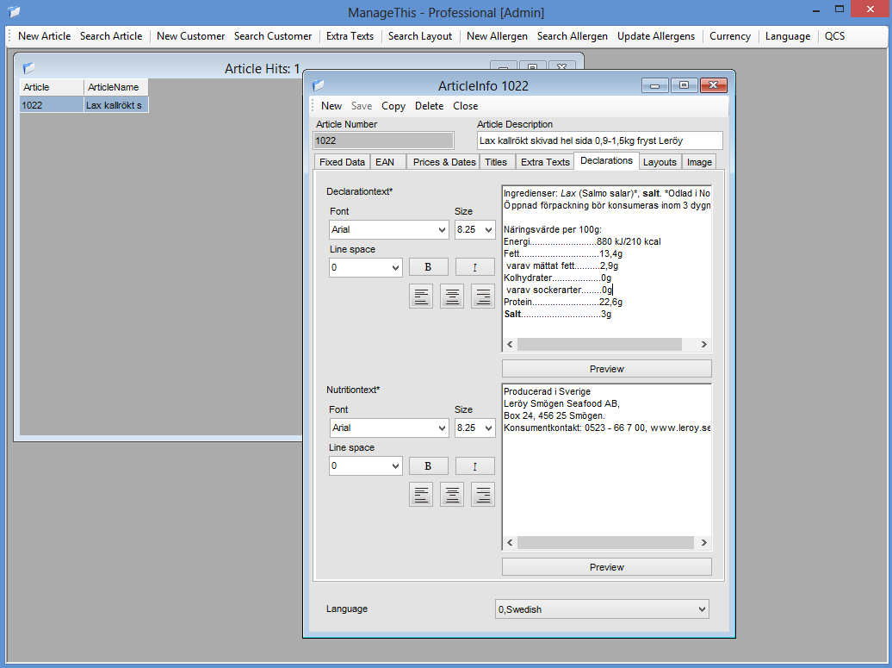Screen dimensions: 892x668
Task: Center-align the Declarationtext
Action: (x=452, y=297)
